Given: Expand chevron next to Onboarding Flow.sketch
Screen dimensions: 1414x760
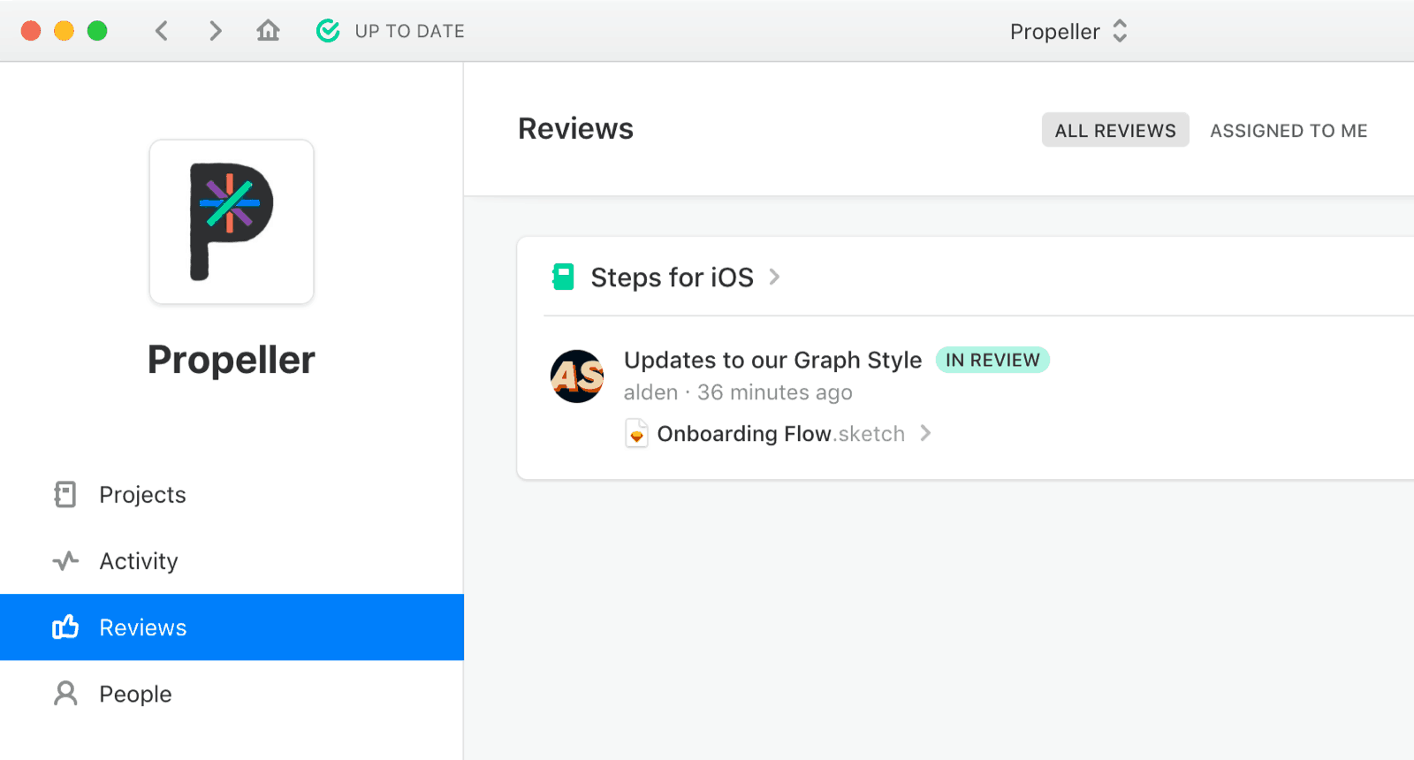Looking at the screenshot, I should point(925,433).
